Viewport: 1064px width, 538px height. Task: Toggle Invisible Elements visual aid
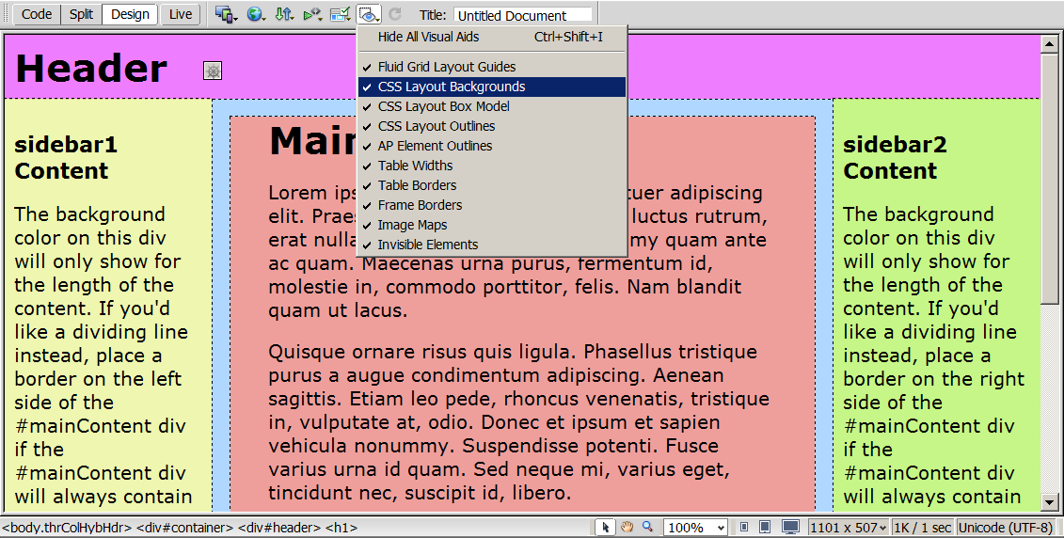click(x=491, y=245)
